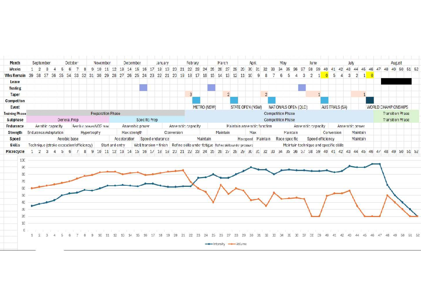Viewport: 421px width, 298px height.
Task: Click the 'Race specific' speed cell
Action: coord(287,138)
